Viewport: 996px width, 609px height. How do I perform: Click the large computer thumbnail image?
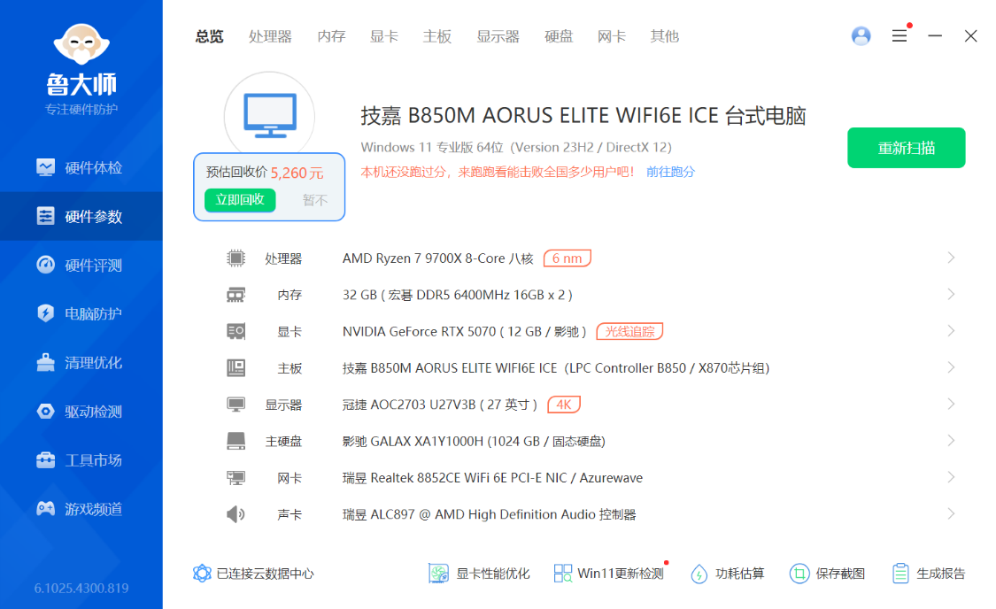tap(269, 116)
